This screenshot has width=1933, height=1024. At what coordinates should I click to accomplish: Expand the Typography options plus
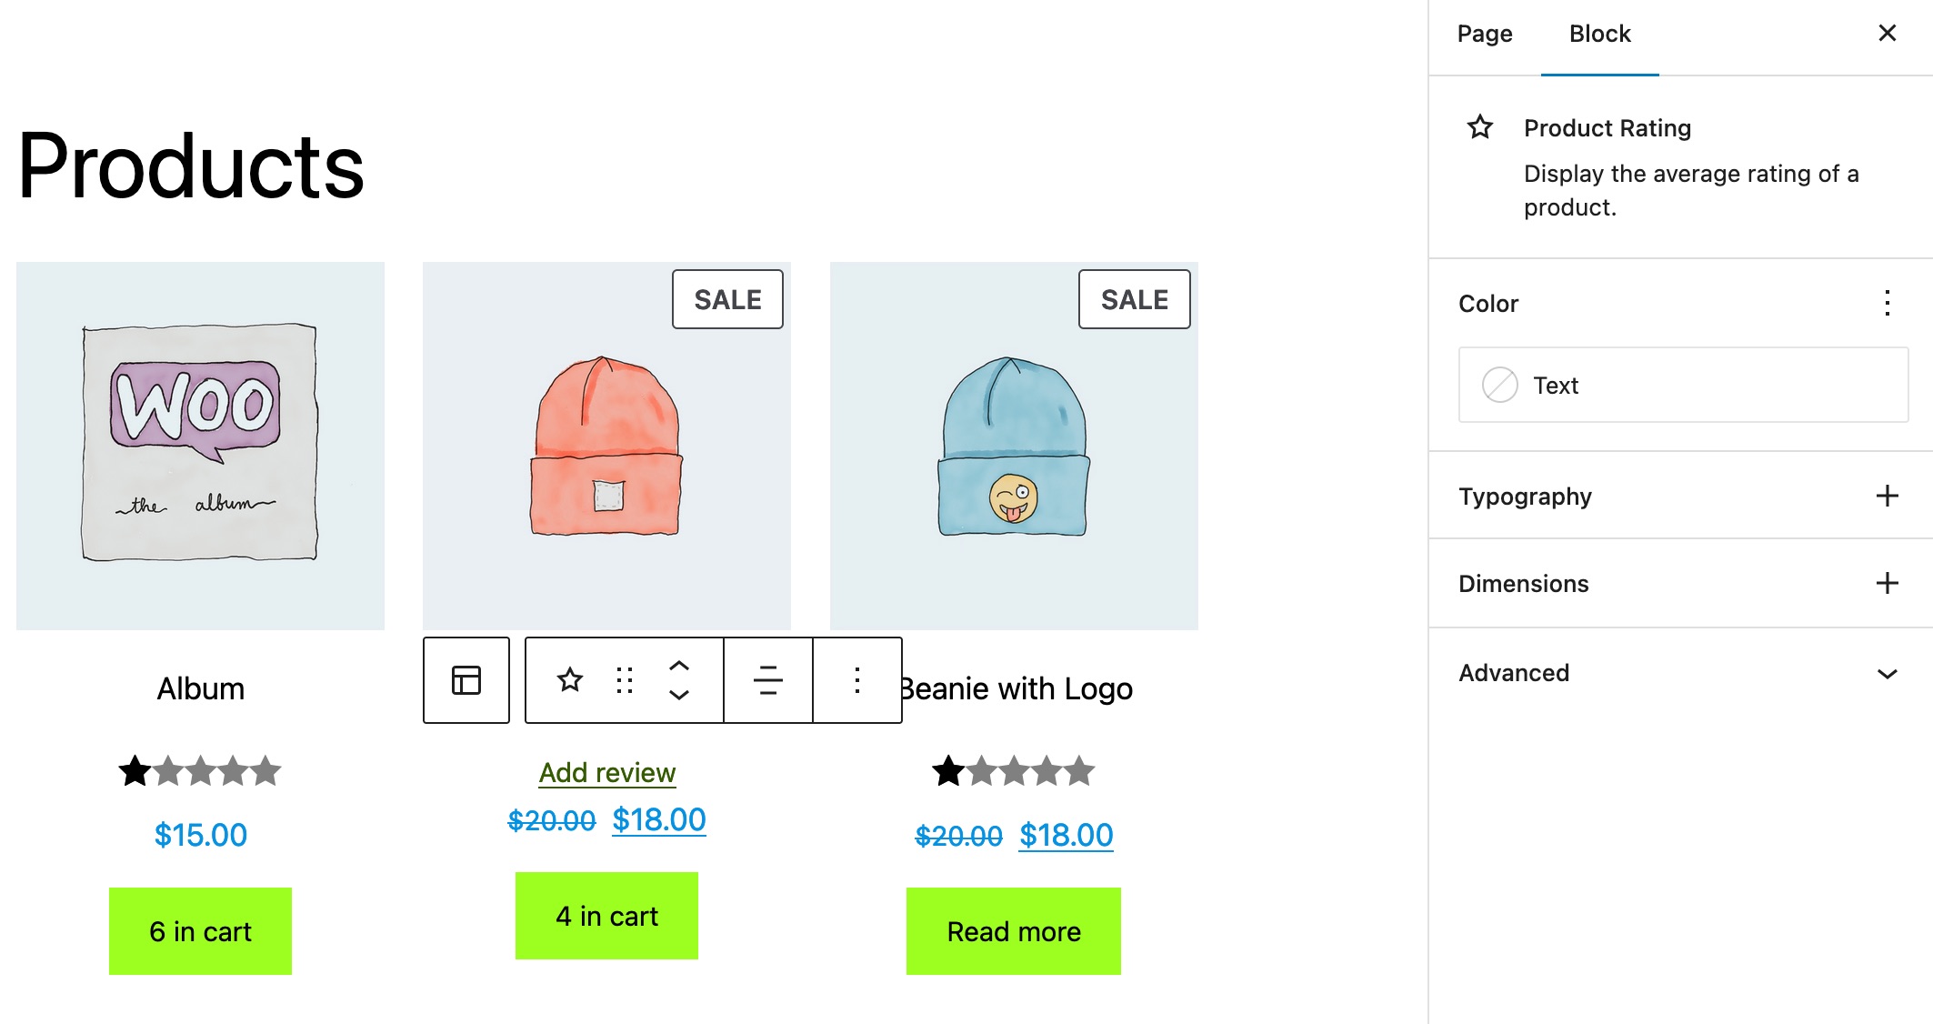click(x=1888, y=496)
